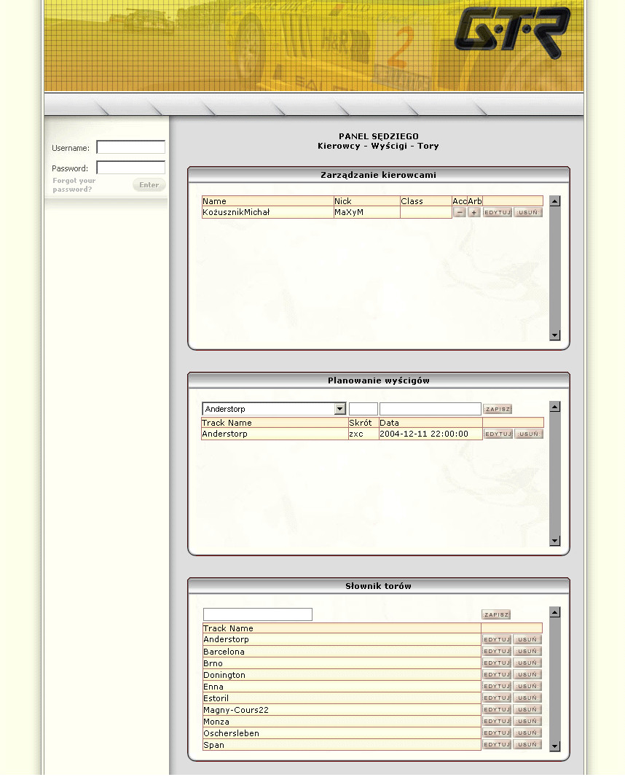This screenshot has width=625, height=777.
Task: Click USUŃ for driver KożusznikMichał
Action: click(528, 213)
